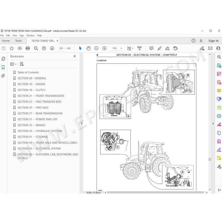Screen dimensions: 222x222
Task: Open Fill & Sign tool in right pane
Action: 219,150
